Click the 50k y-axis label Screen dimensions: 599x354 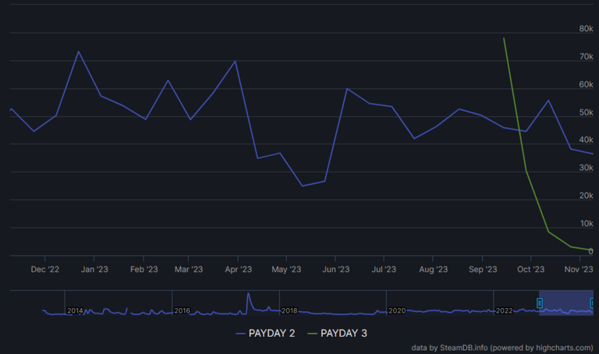(586, 112)
